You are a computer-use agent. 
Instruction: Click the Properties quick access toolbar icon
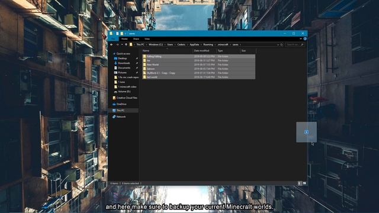point(117,34)
